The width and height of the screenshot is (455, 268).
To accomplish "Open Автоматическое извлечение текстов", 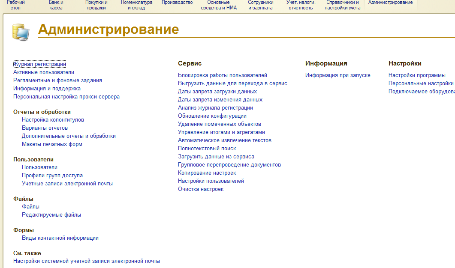I will click(225, 140).
